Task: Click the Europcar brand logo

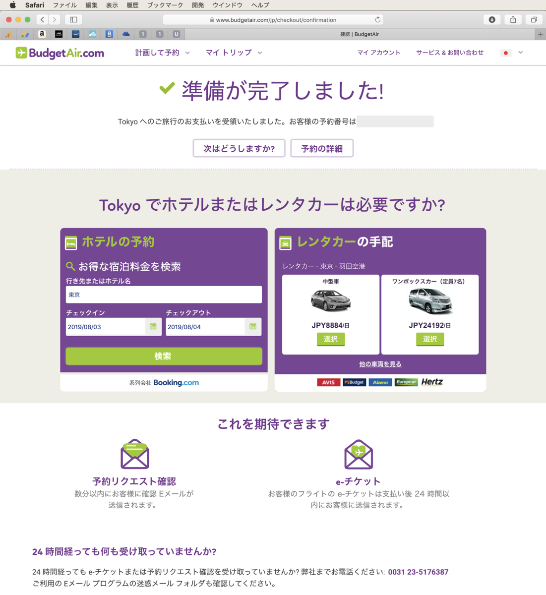Action: pos(406,382)
